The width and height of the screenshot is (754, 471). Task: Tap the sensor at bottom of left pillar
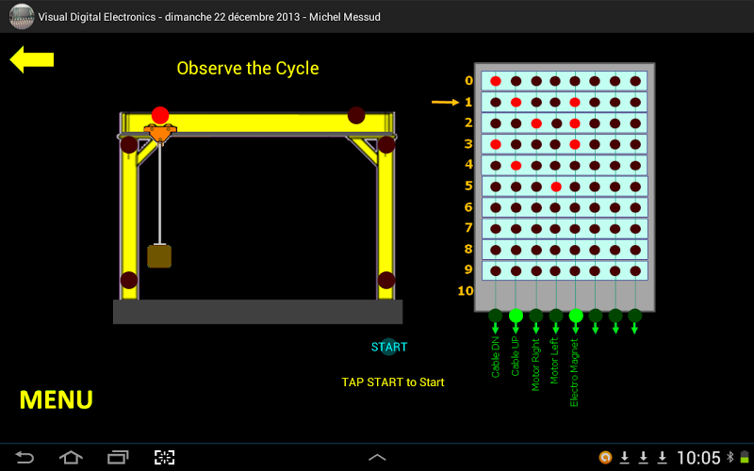pyautogui.click(x=129, y=280)
